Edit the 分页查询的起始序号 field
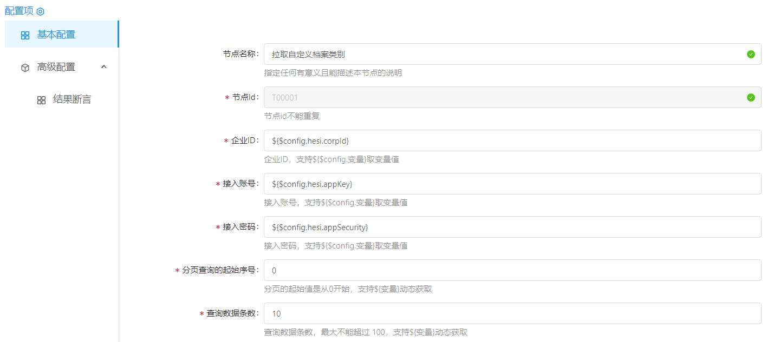Screen dimensions: 780x342 click(x=512, y=270)
